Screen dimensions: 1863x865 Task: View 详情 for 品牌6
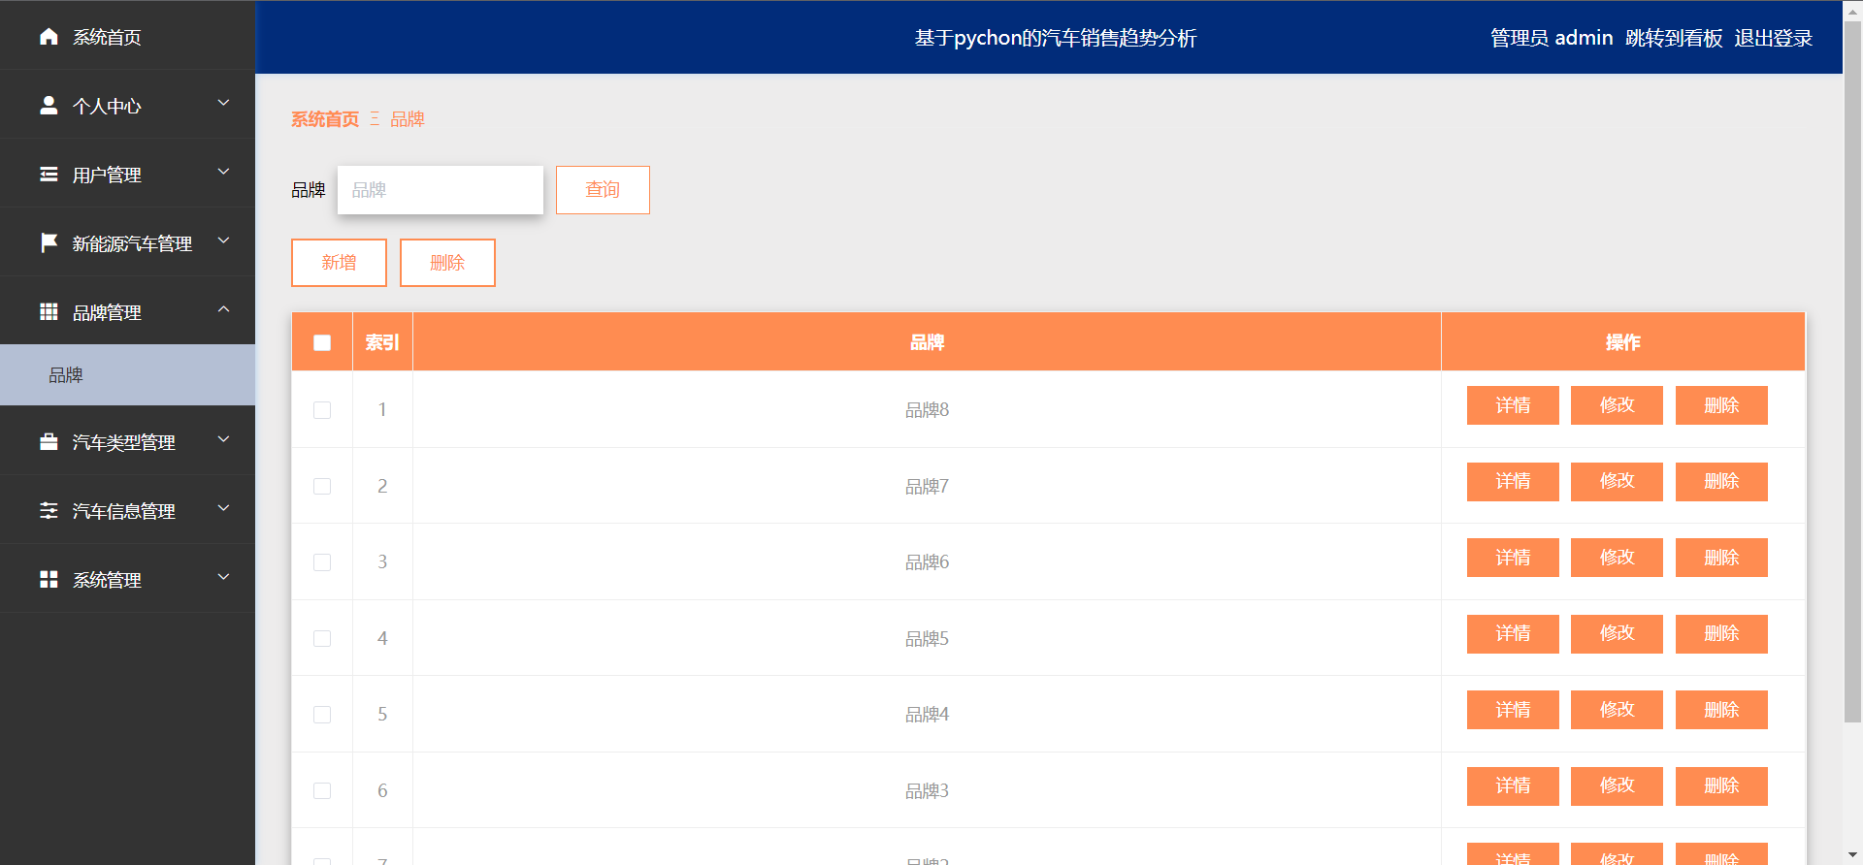(x=1513, y=558)
